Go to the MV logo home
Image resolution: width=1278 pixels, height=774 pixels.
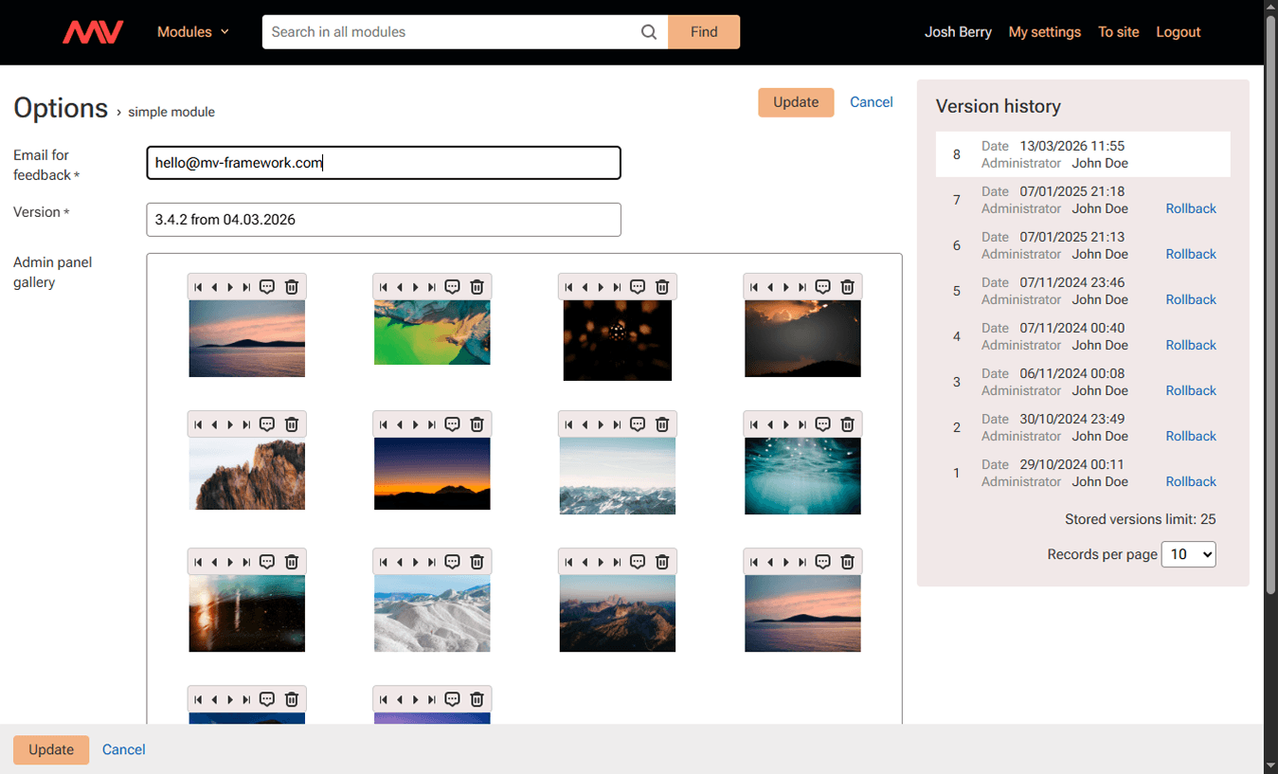tap(93, 32)
